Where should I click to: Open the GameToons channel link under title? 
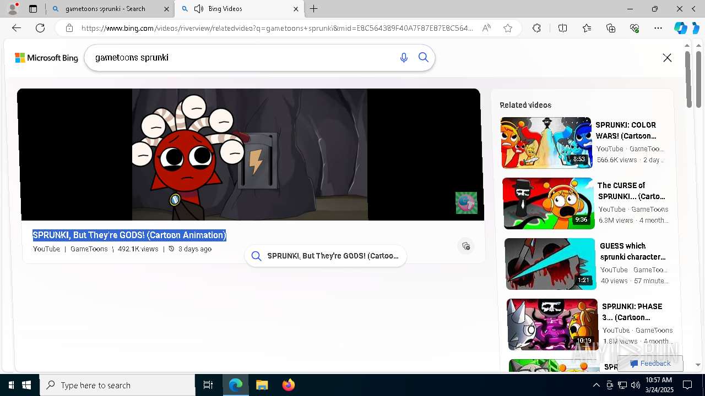pyautogui.click(x=89, y=249)
